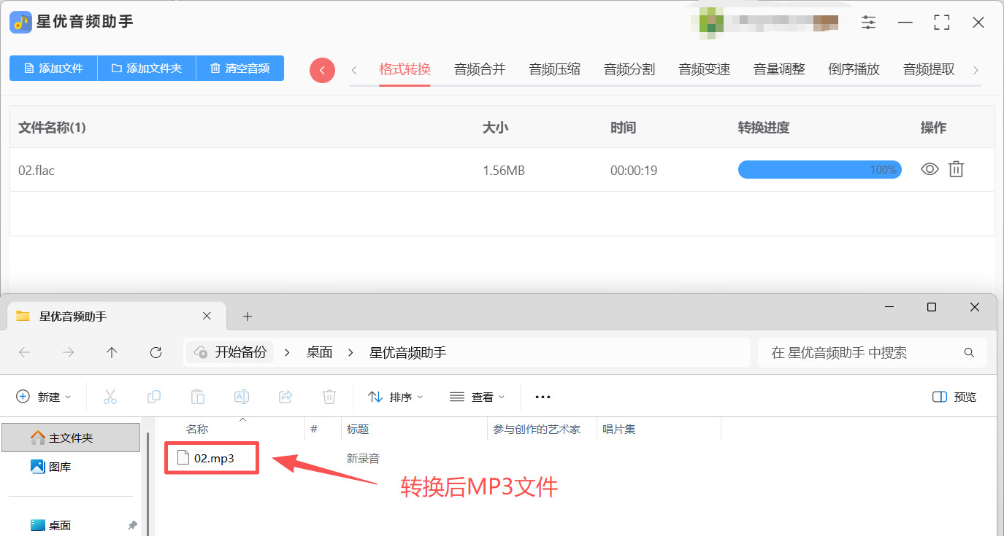Click the Delete trash icon in Explorer toolbar
This screenshot has width=1004, height=536.
[329, 397]
